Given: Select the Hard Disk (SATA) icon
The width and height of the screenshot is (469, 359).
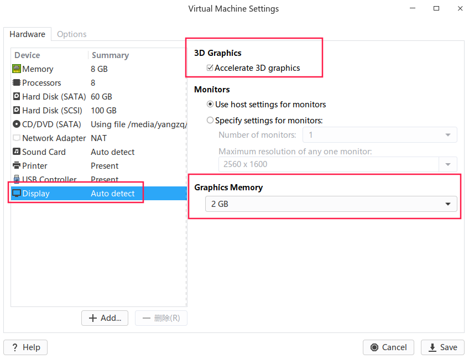Looking at the screenshot, I should [x=17, y=97].
